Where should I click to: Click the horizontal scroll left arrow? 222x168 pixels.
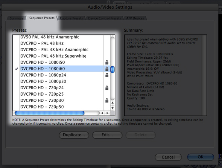(x=102, y=113)
